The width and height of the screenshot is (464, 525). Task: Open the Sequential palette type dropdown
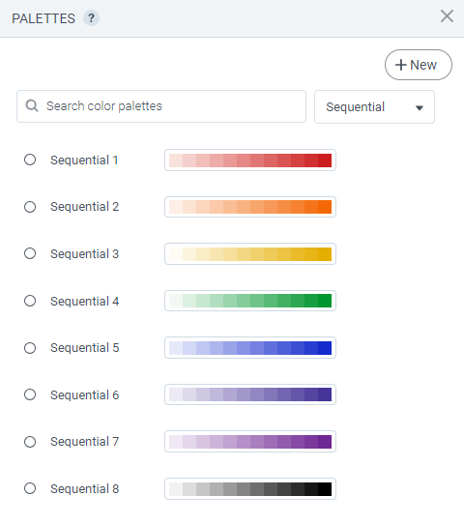click(374, 106)
